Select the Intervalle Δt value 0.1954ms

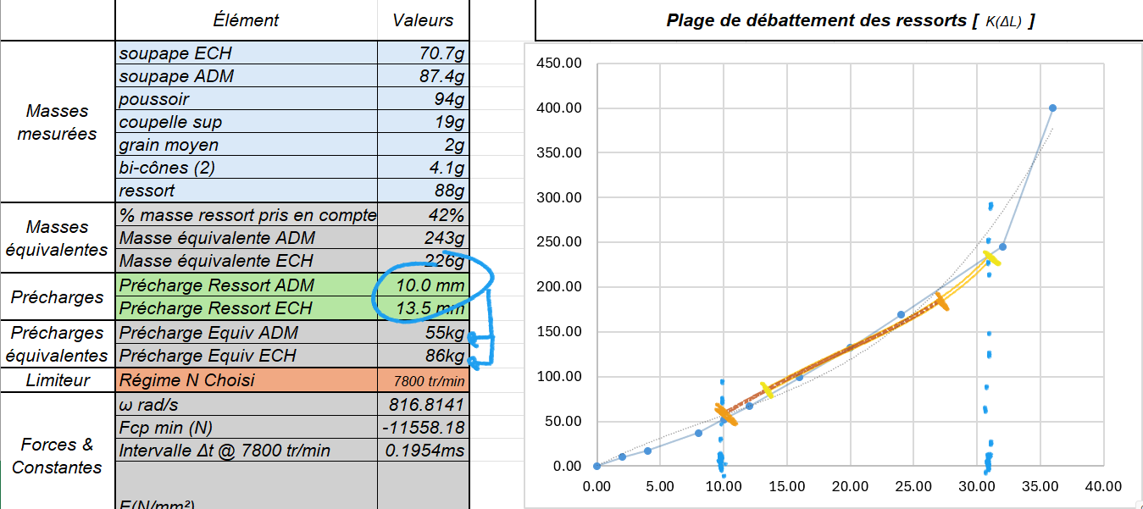(424, 451)
